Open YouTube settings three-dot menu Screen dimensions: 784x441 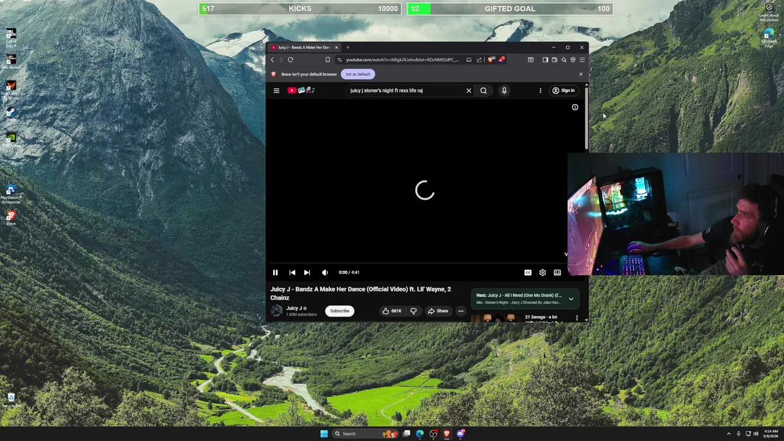[x=540, y=91]
